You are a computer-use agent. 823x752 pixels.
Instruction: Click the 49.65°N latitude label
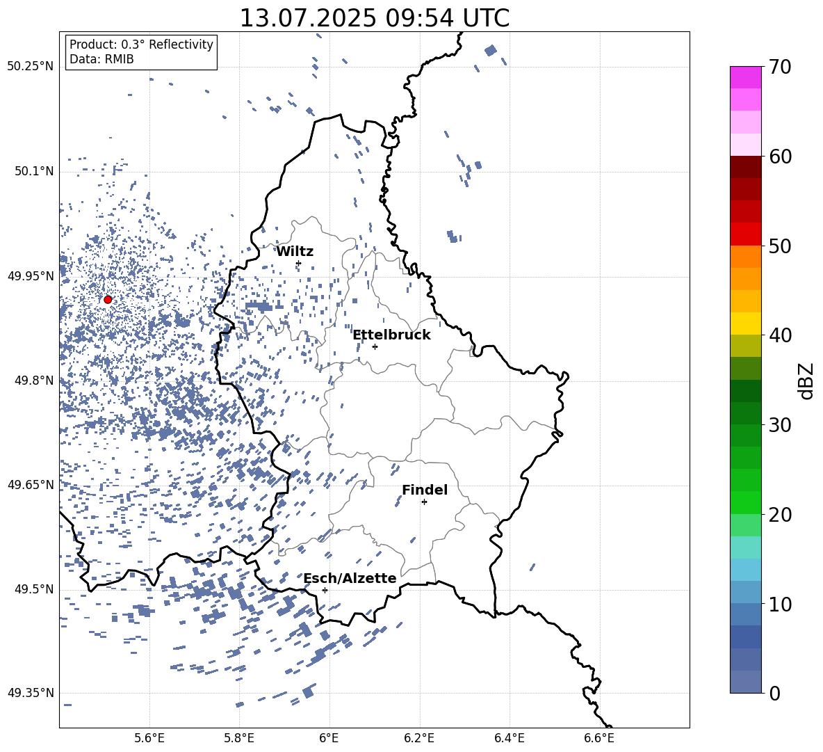pos(31,484)
